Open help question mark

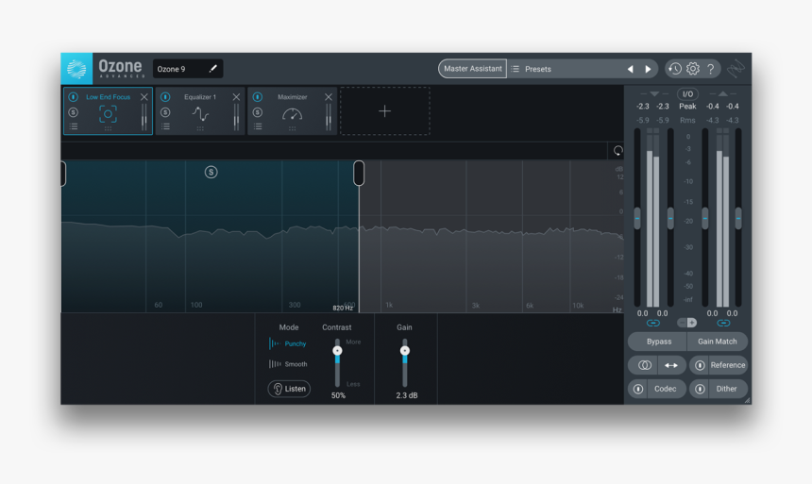click(x=710, y=68)
